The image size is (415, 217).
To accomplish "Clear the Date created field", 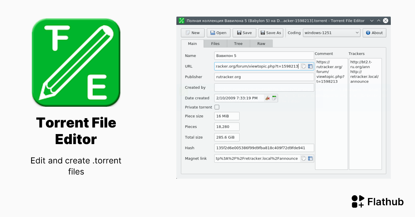I will click(267, 98).
